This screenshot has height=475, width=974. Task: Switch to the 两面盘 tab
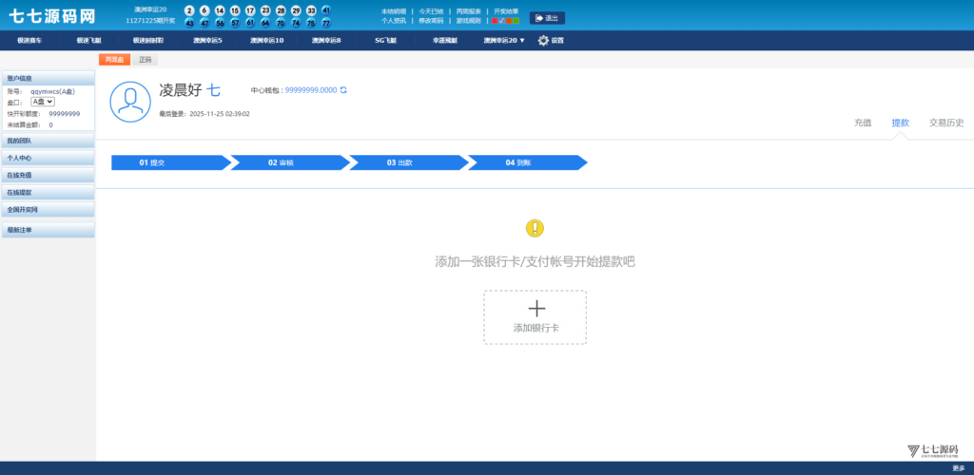click(x=114, y=60)
